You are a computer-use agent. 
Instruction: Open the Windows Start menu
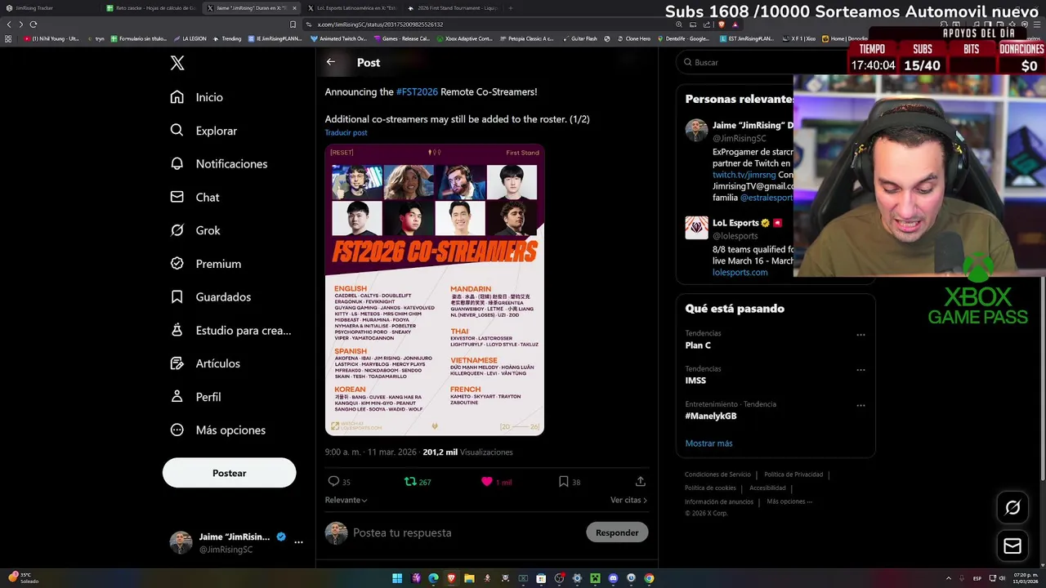tap(397, 578)
